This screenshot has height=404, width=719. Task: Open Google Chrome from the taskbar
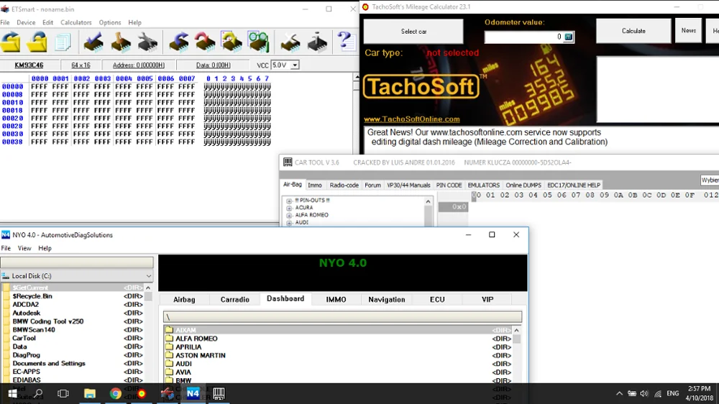pos(115,393)
